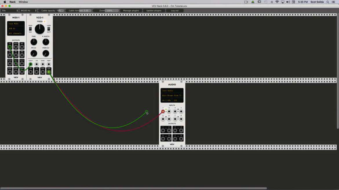Open the Apple menu
The height and width of the screenshot is (190, 339).
5,2
